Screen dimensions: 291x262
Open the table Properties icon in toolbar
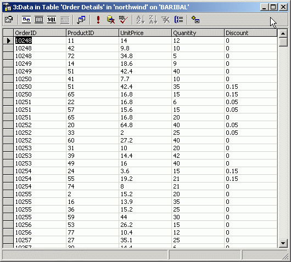[9, 19]
